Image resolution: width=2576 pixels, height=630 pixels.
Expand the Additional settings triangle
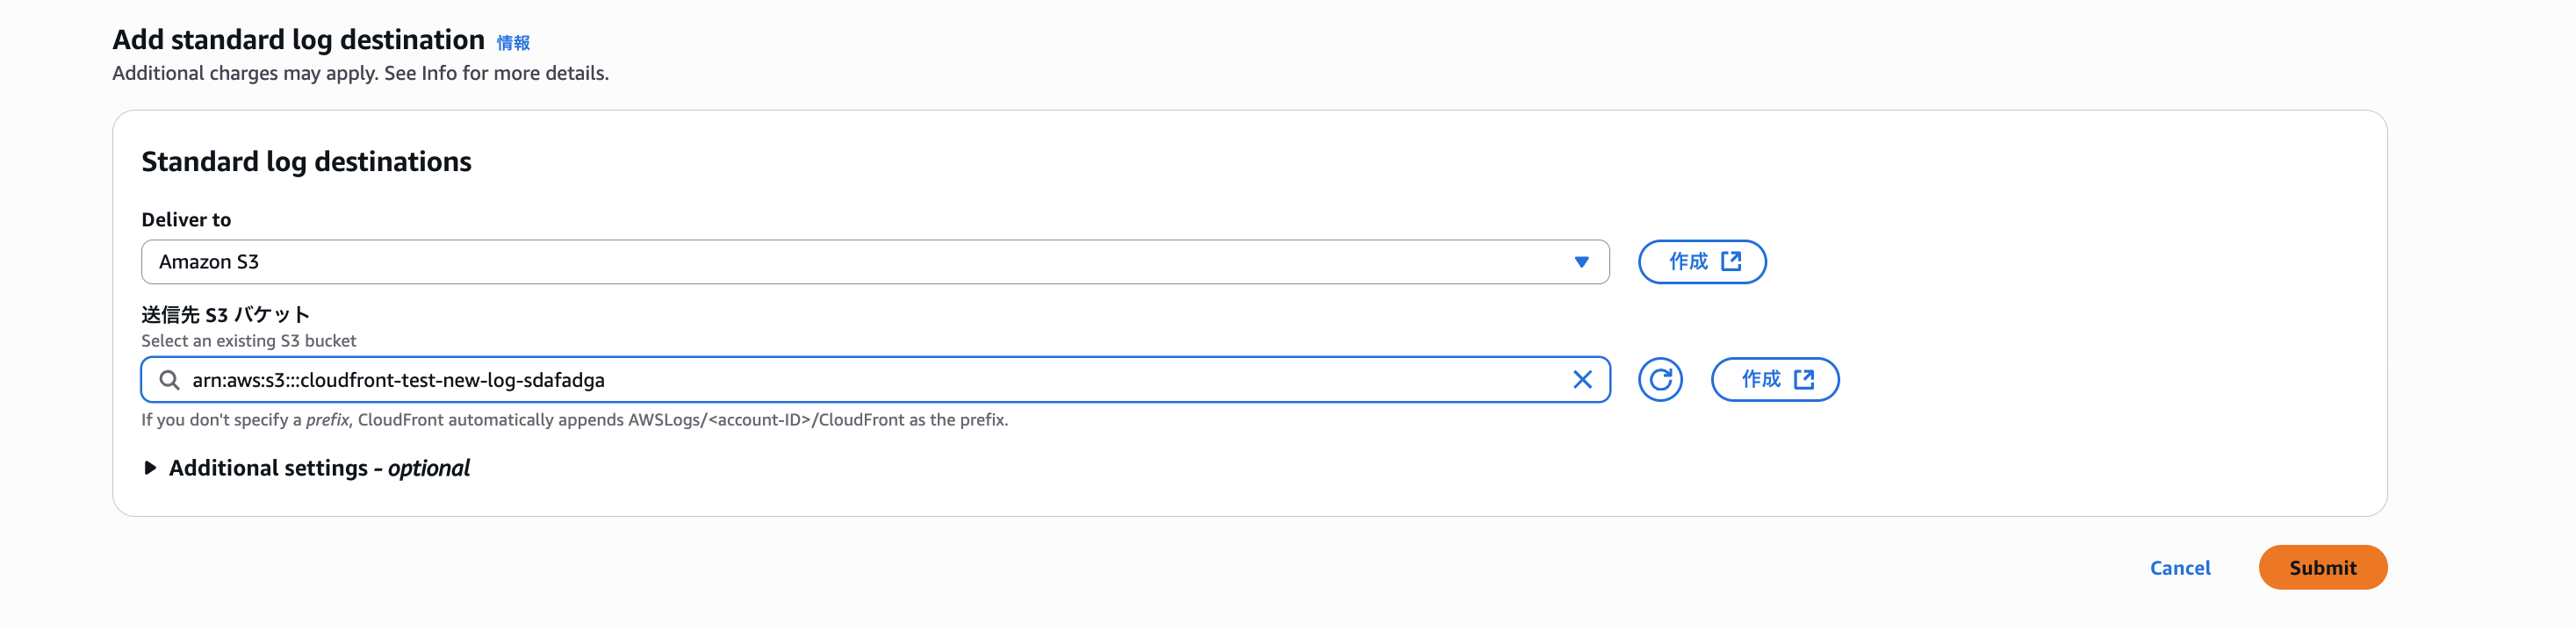pyautogui.click(x=150, y=468)
